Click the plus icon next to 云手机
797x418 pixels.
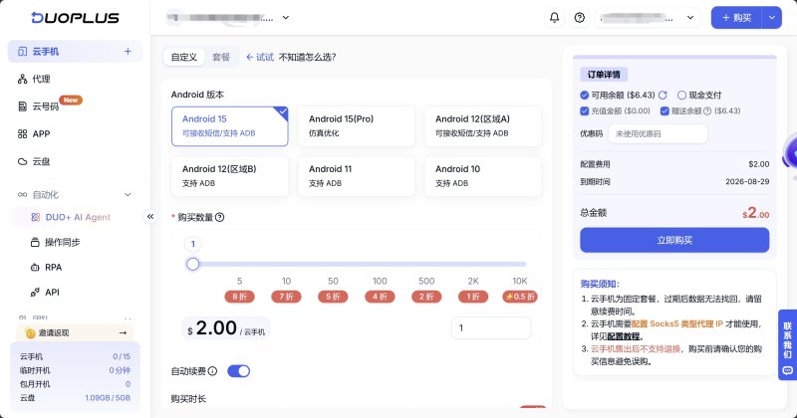pyautogui.click(x=128, y=52)
